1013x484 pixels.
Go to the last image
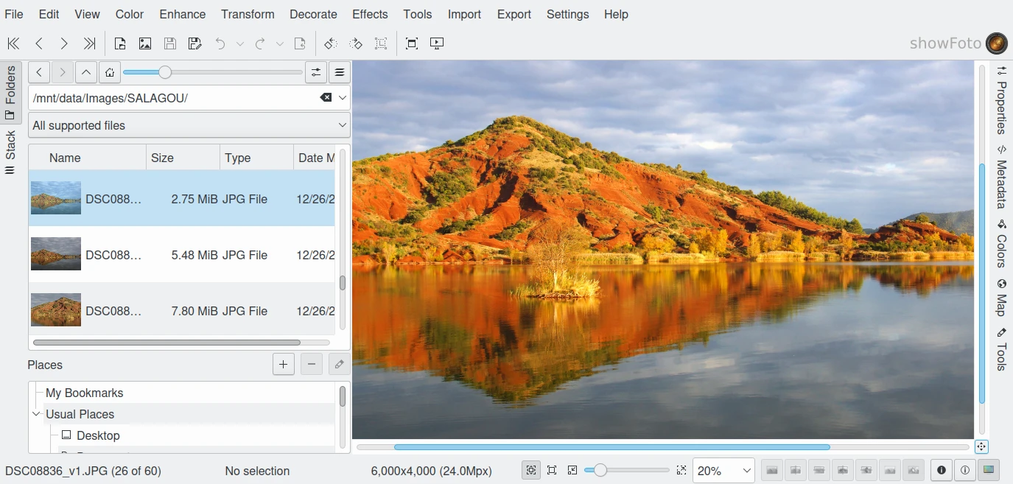[89, 43]
